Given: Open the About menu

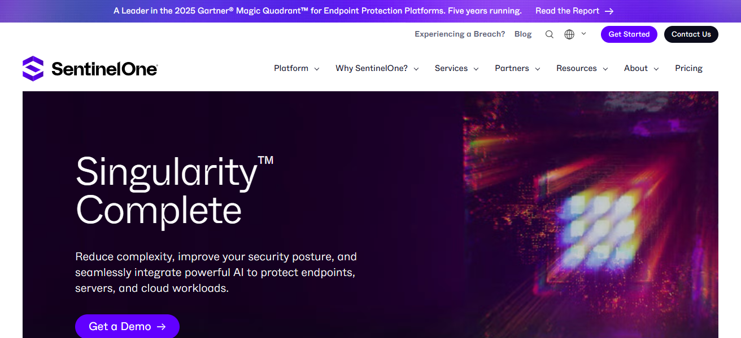Looking at the screenshot, I should (641, 68).
